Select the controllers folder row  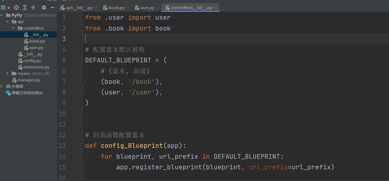coord(28,28)
